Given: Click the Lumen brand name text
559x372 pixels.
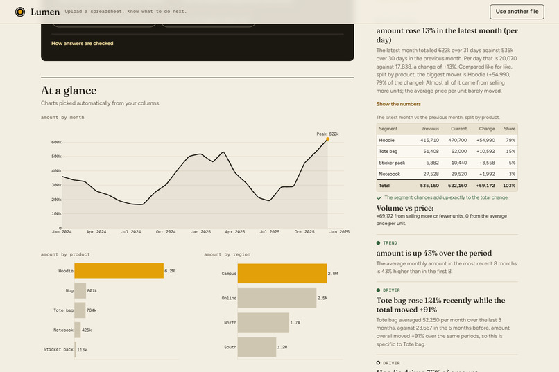Looking at the screenshot, I should pos(45,12).
